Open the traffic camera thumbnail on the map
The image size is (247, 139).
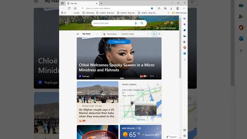pos(146,108)
